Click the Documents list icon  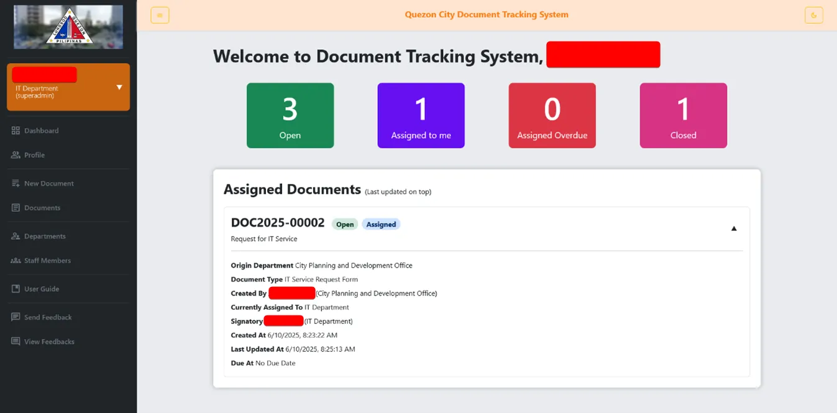[x=16, y=207]
